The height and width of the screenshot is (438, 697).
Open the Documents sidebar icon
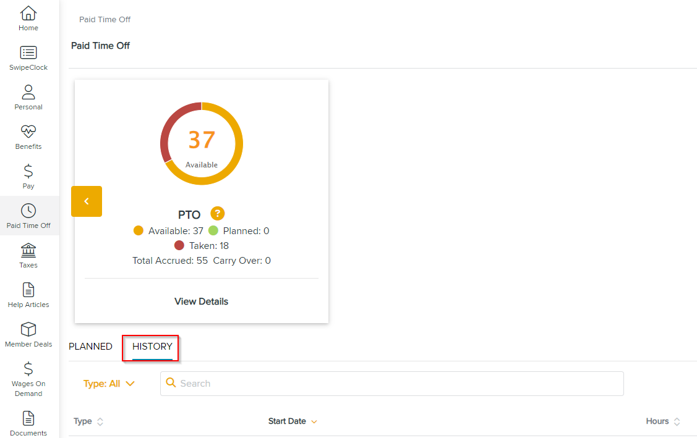coord(28,418)
